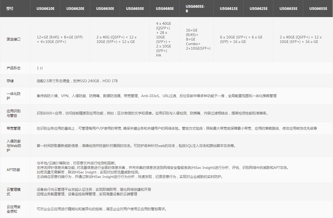Screen dimensions: 333x218
Task: Click the 一体化防护 row label
Action: click(x=14, y=96)
